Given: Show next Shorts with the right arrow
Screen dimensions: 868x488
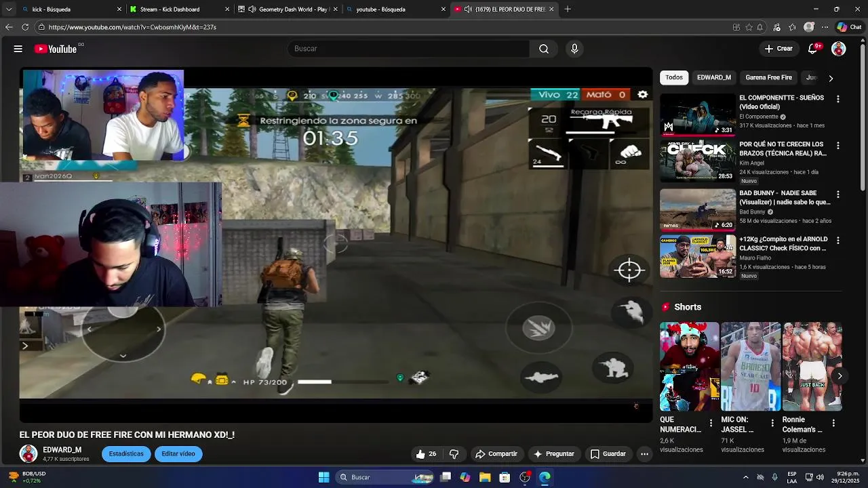Looking at the screenshot, I should click(x=840, y=375).
